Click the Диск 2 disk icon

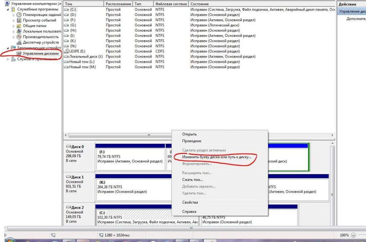69,207
